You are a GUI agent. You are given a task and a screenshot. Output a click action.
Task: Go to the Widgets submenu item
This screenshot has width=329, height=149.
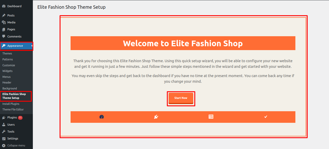(7, 71)
